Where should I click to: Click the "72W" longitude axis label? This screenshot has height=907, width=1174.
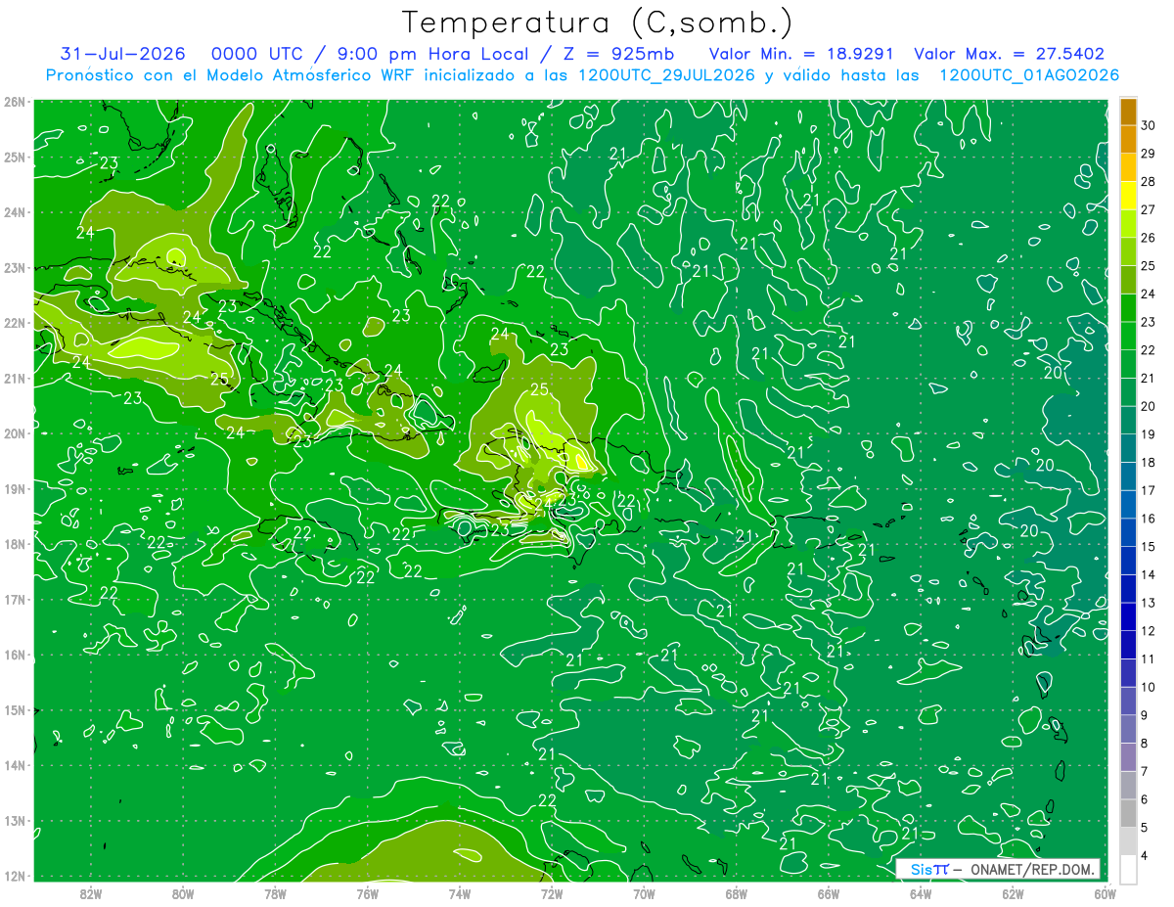(552, 893)
